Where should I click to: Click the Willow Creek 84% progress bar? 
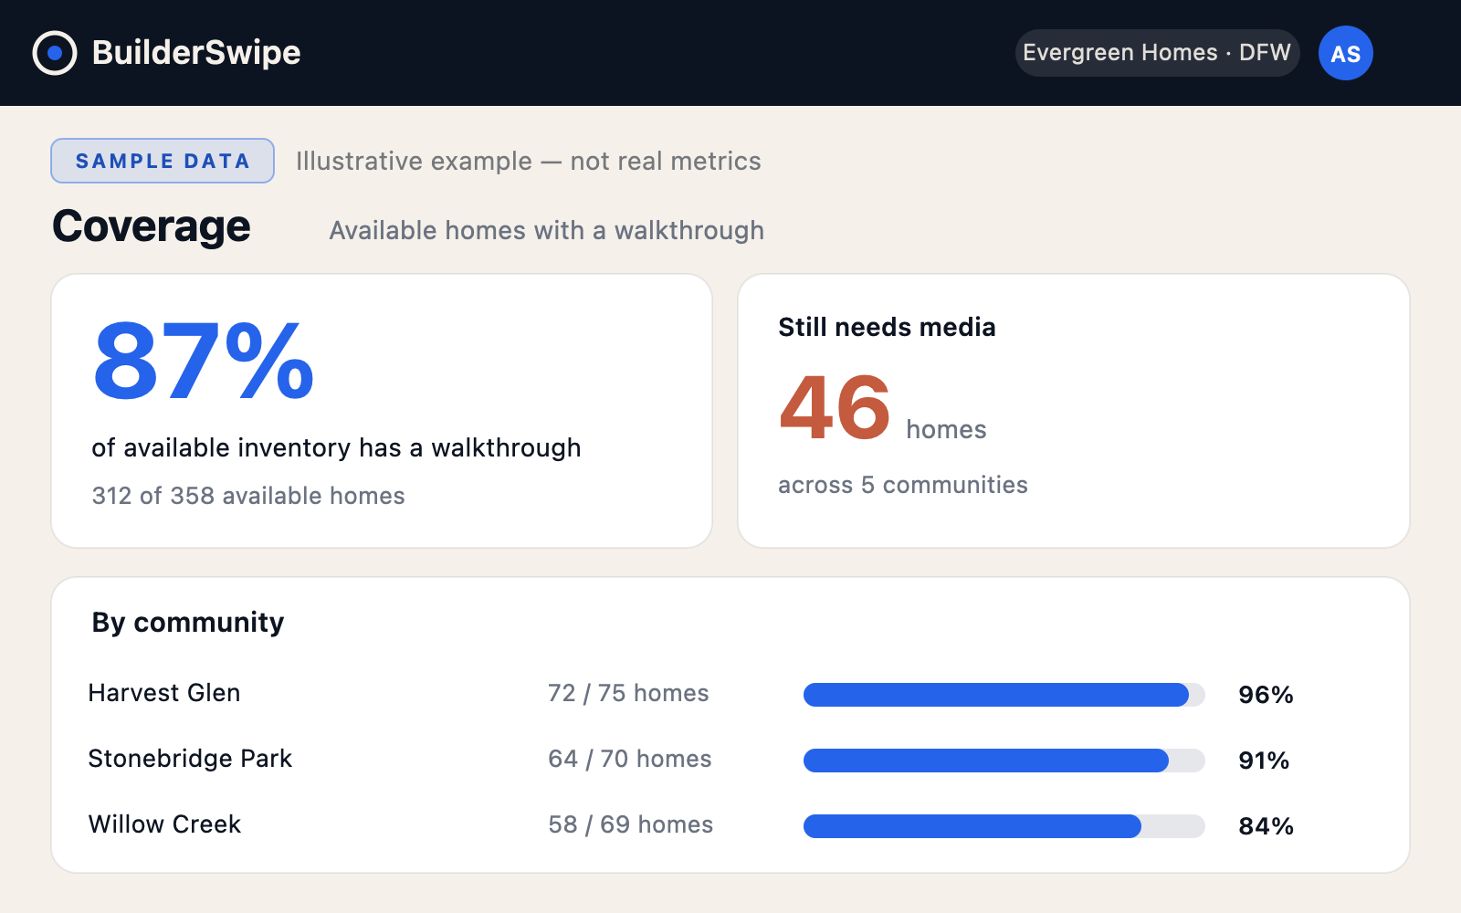[1004, 826]
